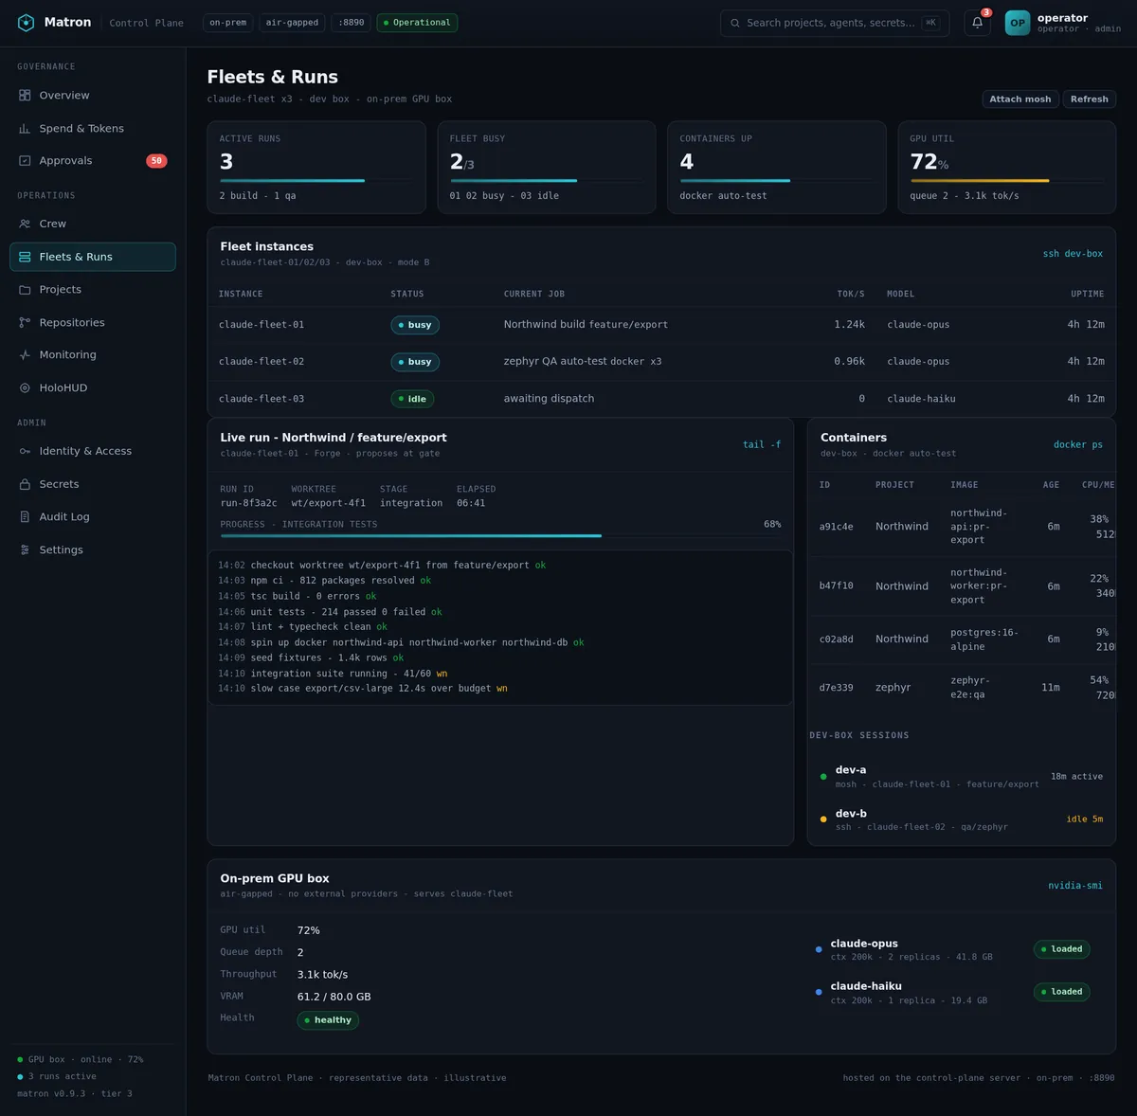Click the search magnifier icon

734,23
